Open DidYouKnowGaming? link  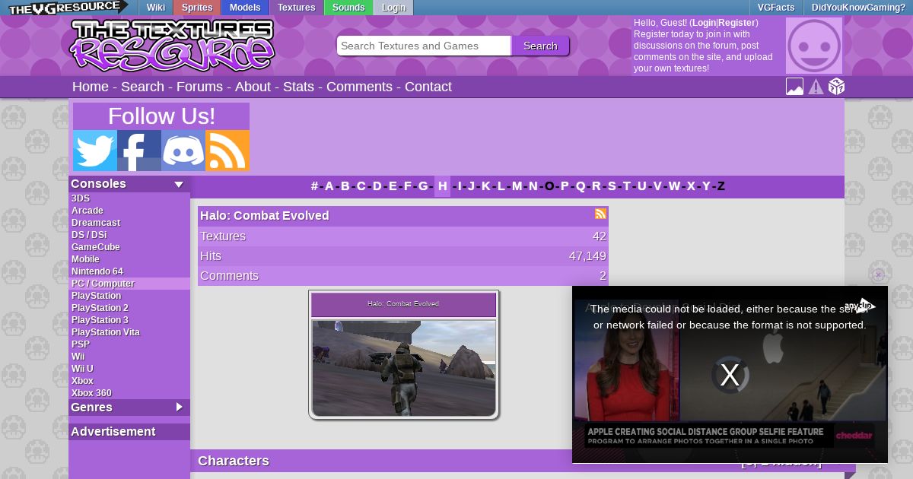pos(858,8)
